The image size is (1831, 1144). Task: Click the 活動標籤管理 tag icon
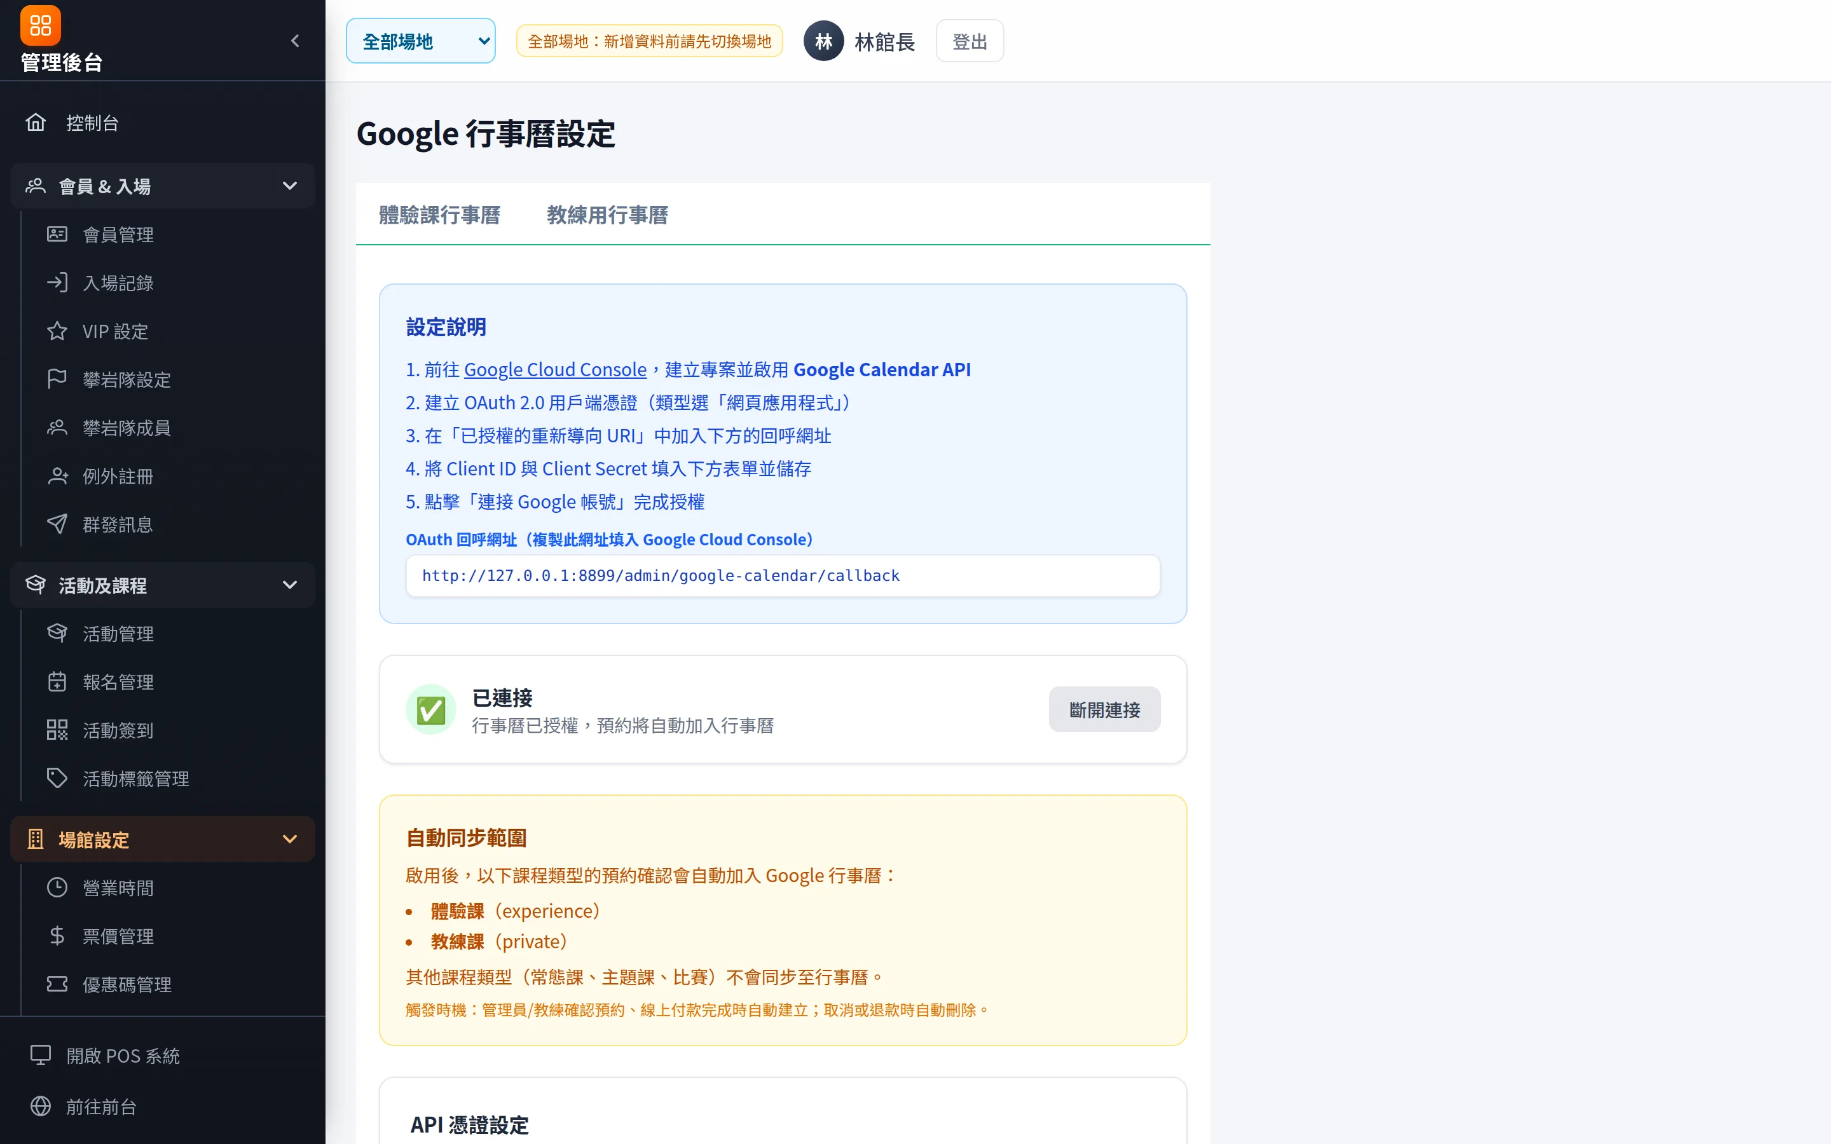(57, 779)
